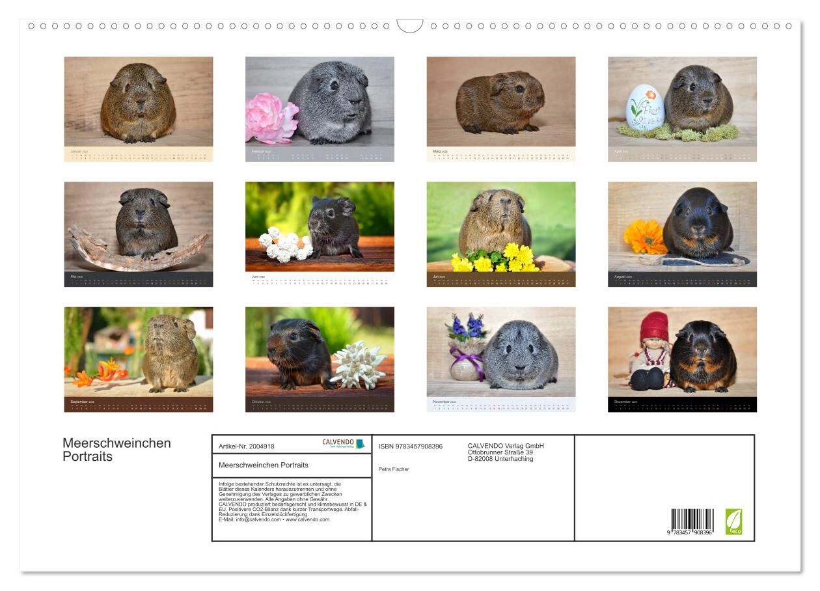Click the ISBN 9783457908396 text

click(410, 447)
